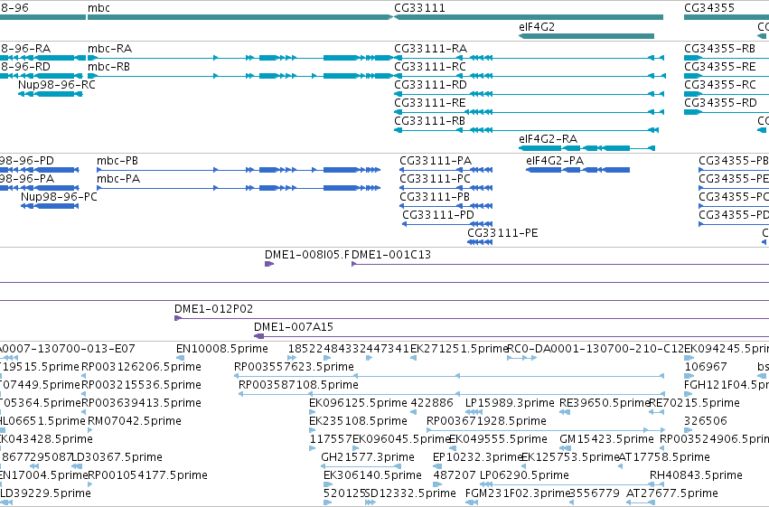Select the DME1-001C13 clone feature

click(x=560, y=264)
